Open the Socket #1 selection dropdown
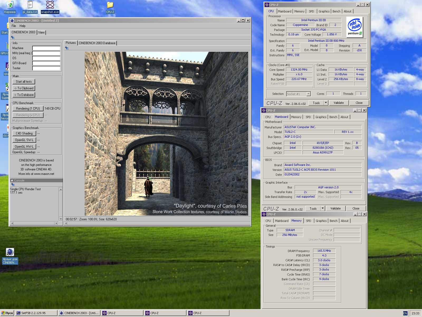The width and height of the screenshot is (422, 317). pos(309,94)
